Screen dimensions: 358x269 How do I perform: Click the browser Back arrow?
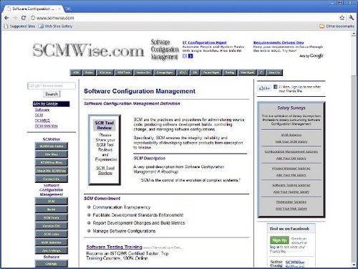tap(6, 18)
